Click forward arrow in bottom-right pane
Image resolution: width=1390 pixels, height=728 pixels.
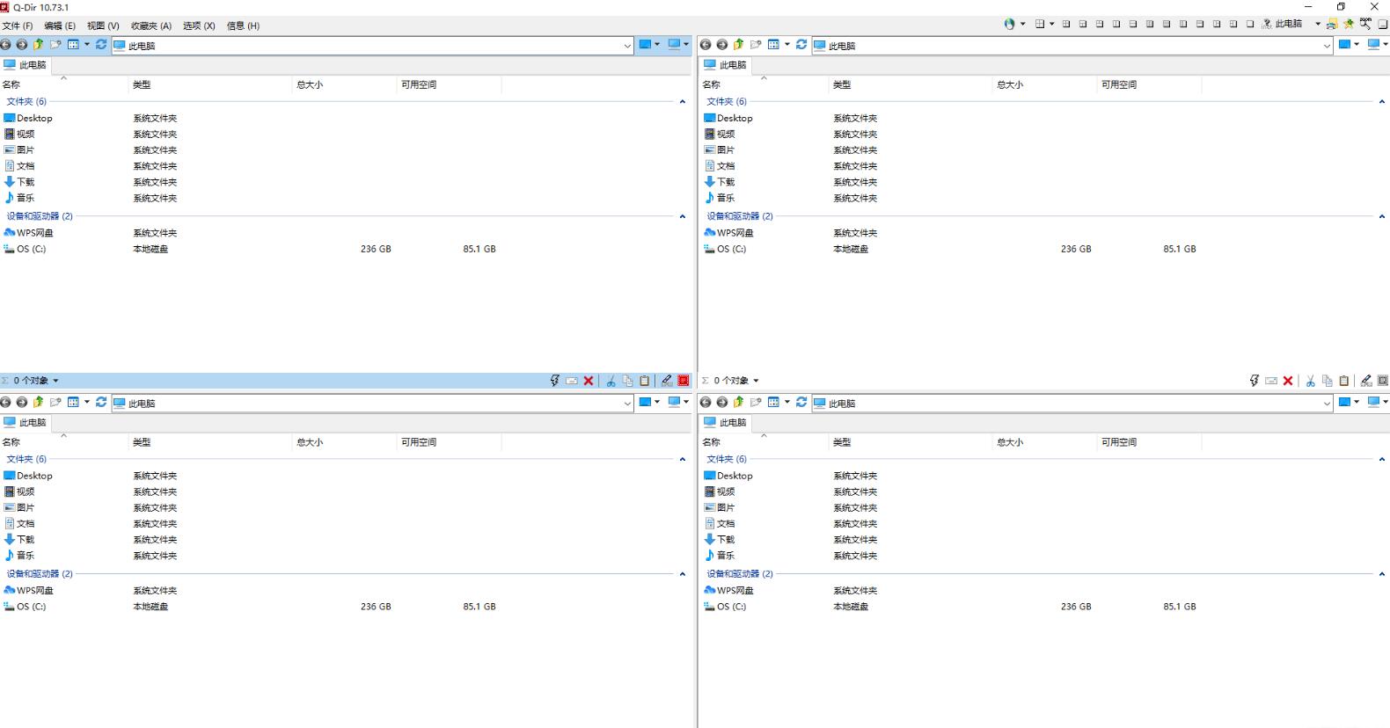click(x=722, y=403)
